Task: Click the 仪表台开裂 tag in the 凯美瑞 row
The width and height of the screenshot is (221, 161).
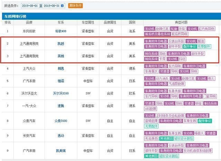Action: (x=176, y=145)
